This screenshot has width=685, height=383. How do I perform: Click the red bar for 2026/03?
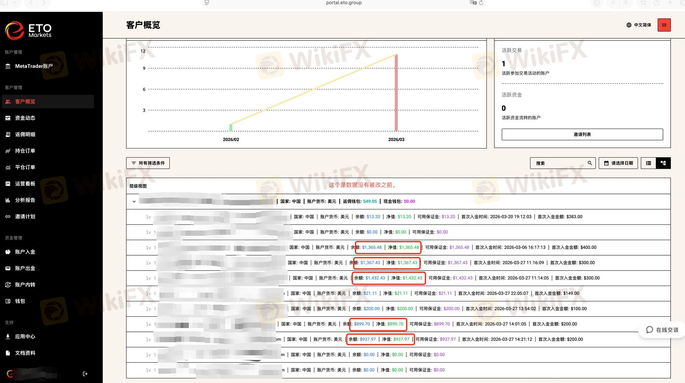pos(396,93)
